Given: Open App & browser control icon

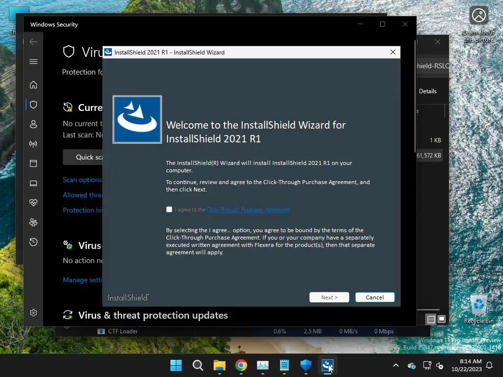Looking at the screenshot, I should pos(33,163).
